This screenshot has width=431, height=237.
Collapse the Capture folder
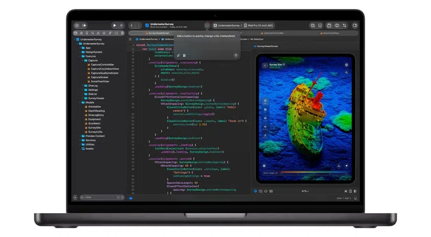[x=83, y=60]
